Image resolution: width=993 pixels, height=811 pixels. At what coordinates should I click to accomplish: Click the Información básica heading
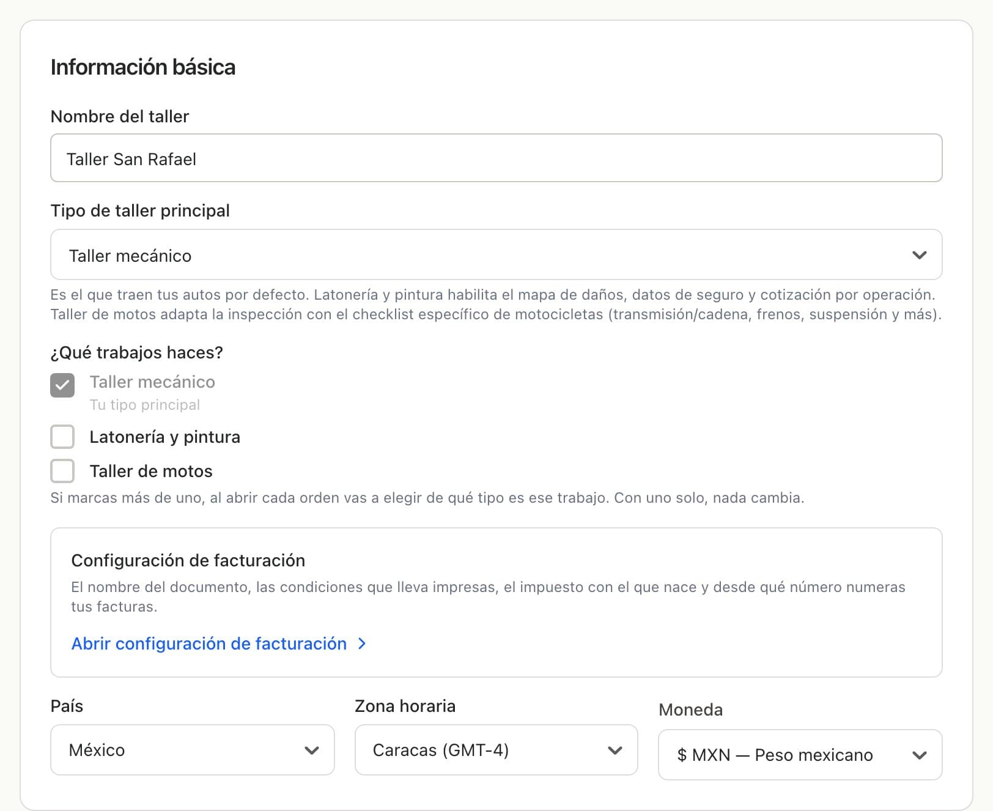[143, 67]
